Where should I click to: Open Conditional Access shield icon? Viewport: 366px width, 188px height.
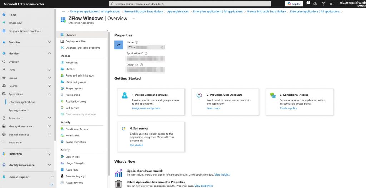tap(62, 129)
